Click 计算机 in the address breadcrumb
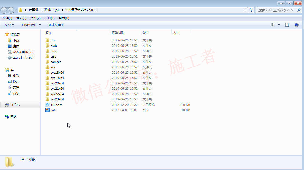The height and width of the screenshot is (170, 304). click(33, 10)
